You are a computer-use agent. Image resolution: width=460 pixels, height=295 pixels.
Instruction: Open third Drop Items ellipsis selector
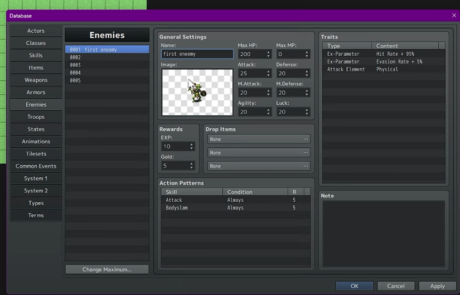coord(306,166)
